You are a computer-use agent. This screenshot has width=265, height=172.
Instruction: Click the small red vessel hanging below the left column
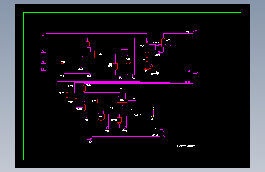[147, 59]
